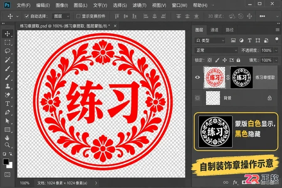The height and width of the screenshot is (188, 282).
Task: Open the fx layer style button
Action: (x=235, y=183)
